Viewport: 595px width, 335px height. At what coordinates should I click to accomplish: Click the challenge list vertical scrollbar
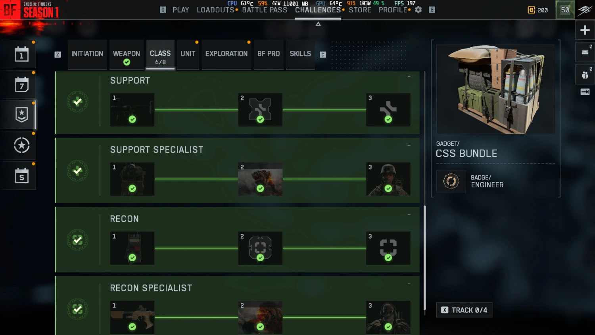424,257
